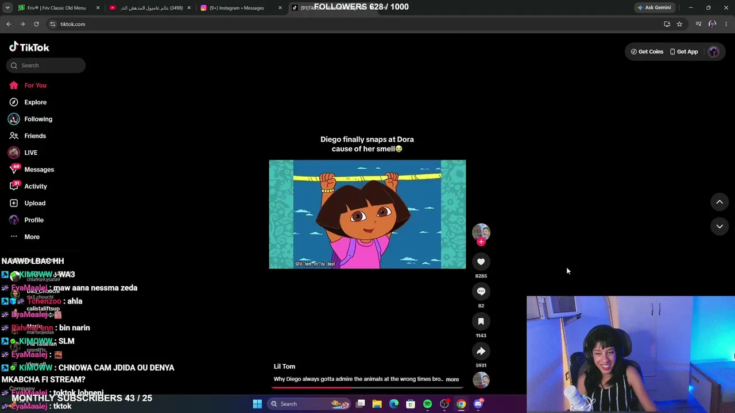Open the creator's avatar beside the video
This screenshot has height=413, width=735.
point(481,232)
